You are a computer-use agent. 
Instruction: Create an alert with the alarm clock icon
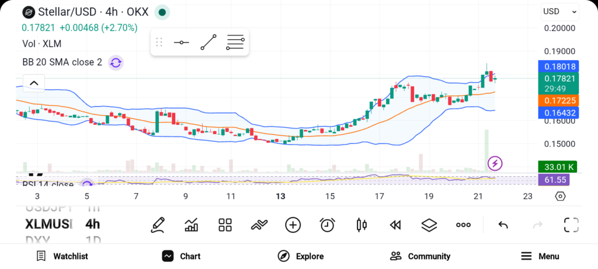tap(327, 225)
